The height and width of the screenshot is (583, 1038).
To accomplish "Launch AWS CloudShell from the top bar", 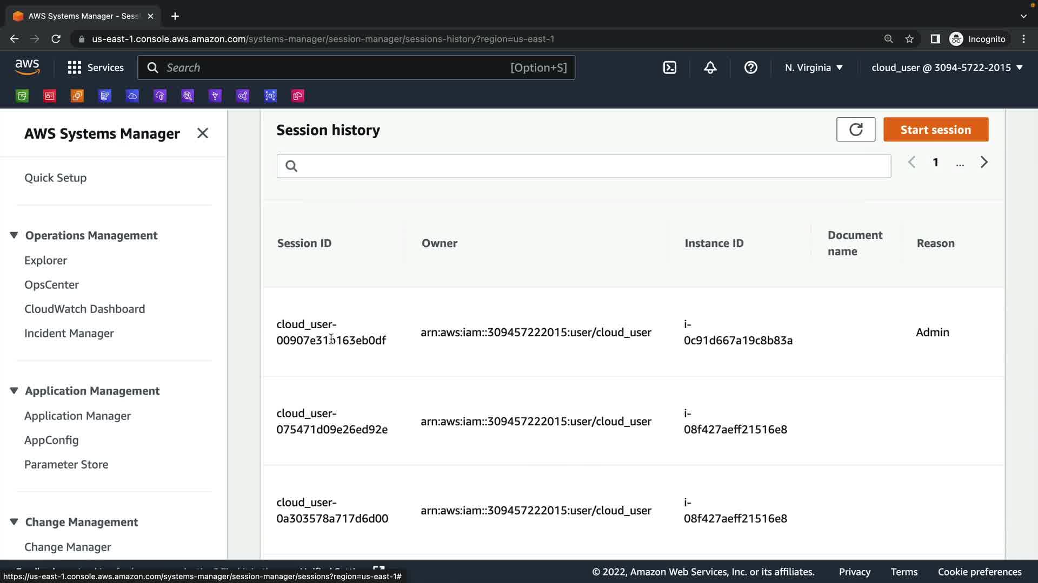I will (669, 67).
